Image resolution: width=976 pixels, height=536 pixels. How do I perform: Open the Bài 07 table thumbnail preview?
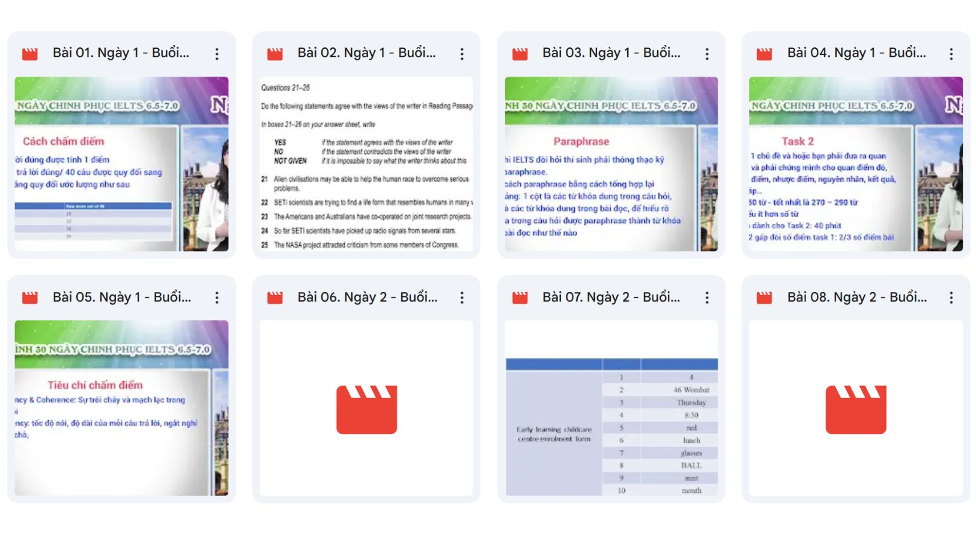[611, 408]
